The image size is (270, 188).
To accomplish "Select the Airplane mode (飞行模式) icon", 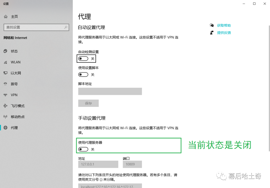I will pos(5,106).
